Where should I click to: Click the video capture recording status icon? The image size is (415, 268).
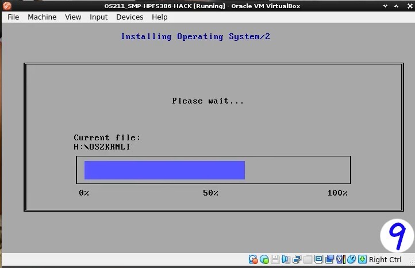point(329,259)
